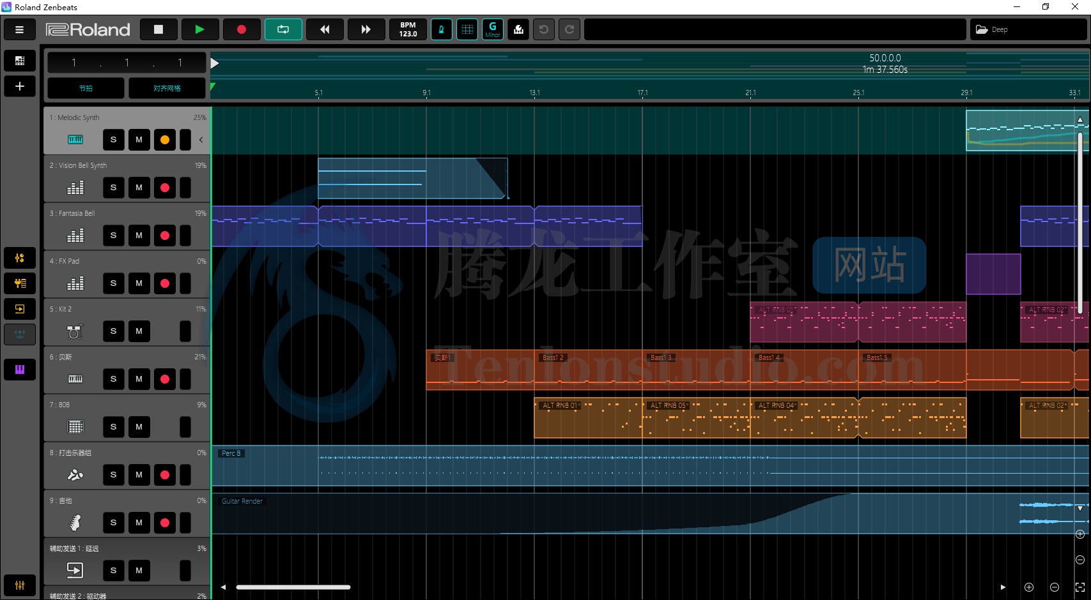Start playback with the green Play button
Screen dimensions: 1091x600
coord(199,29)
